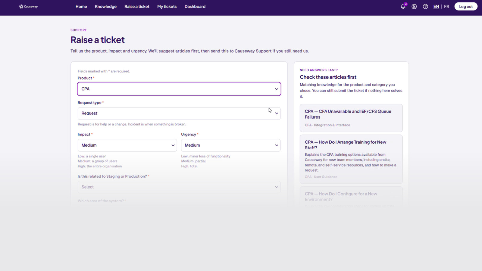Viewport: 482px width, 271px height.
Task: Go to the Home menu item
Action: 81,6
